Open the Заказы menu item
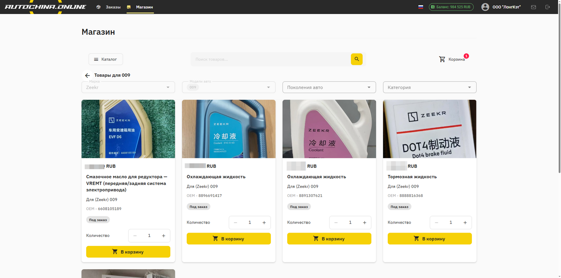Viewport: 561px width, 278px height. click(x=113, y=7)
